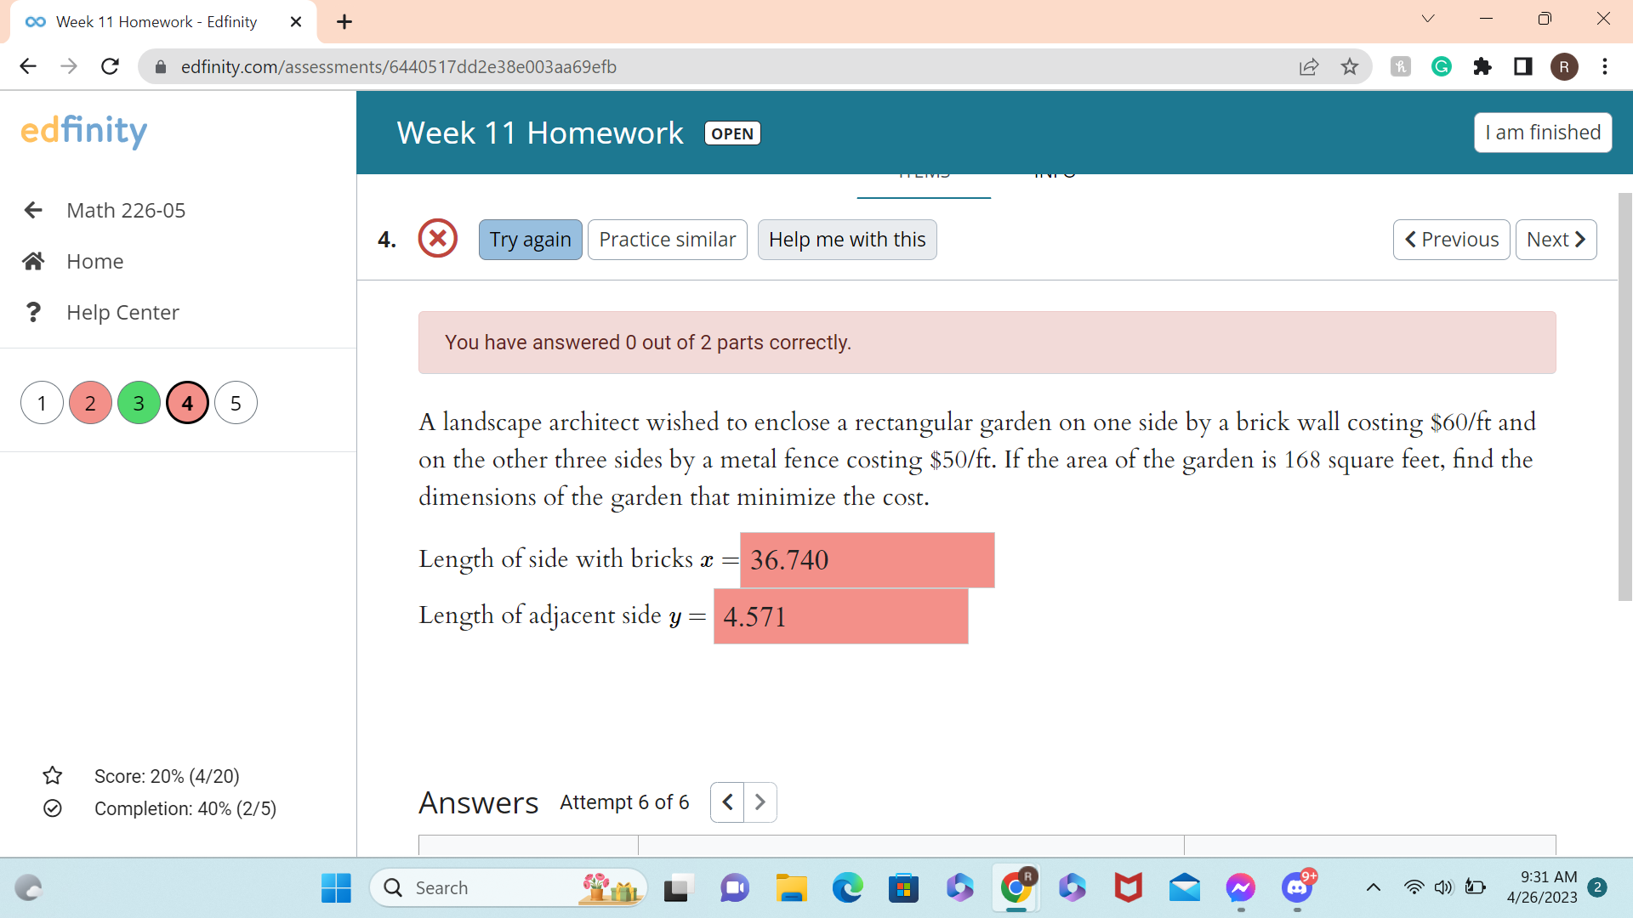Reload the current page

[x=110, y=66]
